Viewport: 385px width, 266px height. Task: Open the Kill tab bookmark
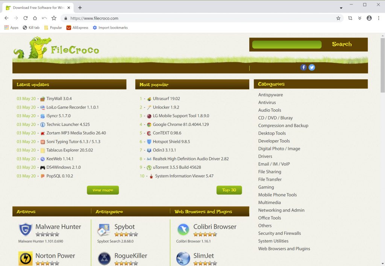(x=31, y=28)
